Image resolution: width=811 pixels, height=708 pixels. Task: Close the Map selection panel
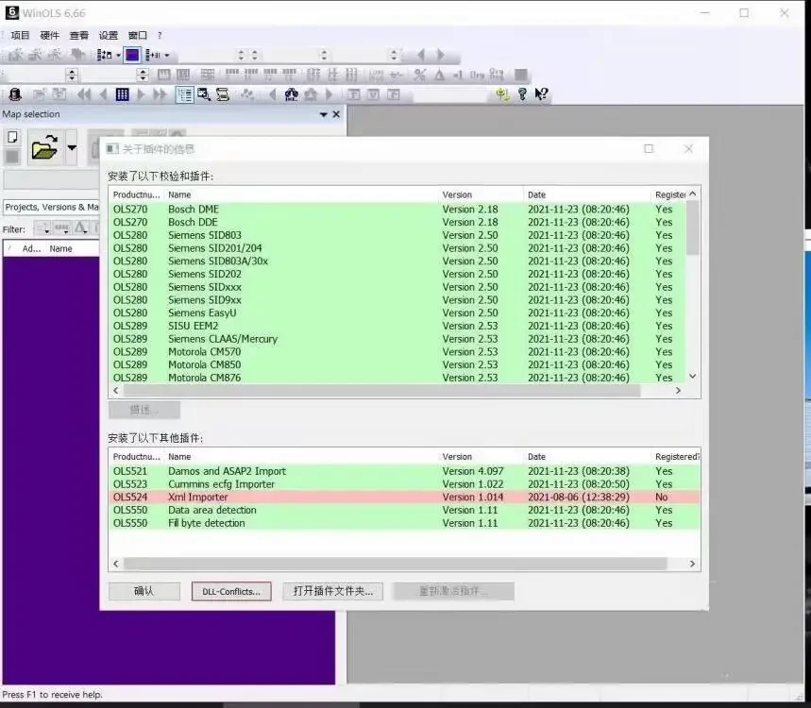point(336,114)
